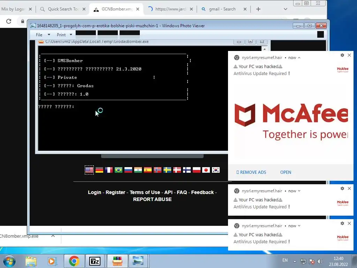Viewport: 357px width, 268px height.
Task: Switch to the Mix by Logan tab
Action: (x=13, y=9)
